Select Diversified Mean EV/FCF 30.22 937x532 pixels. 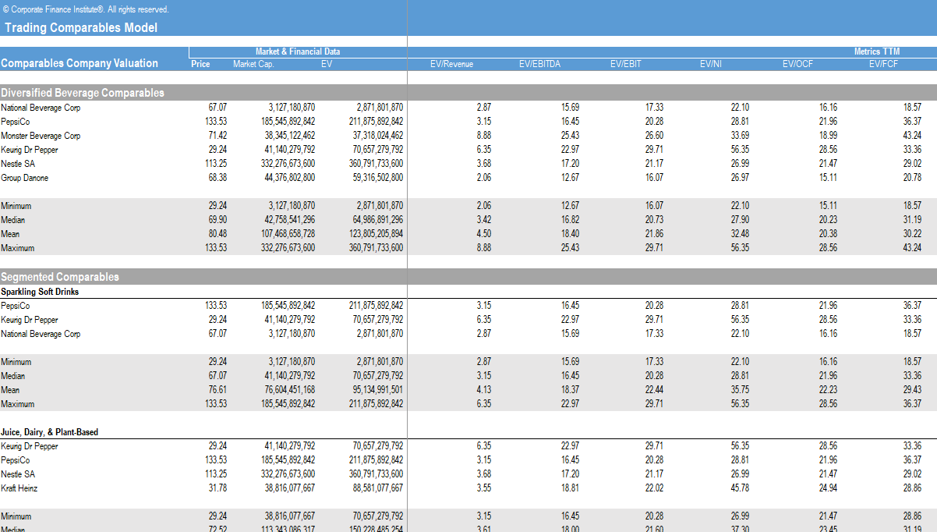[912, 234]
